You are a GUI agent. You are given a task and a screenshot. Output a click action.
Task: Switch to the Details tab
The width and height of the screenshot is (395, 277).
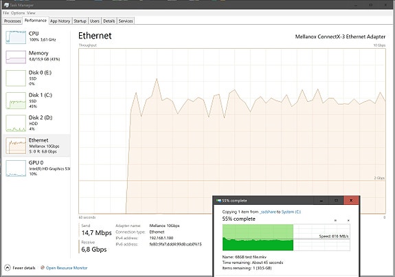109,21
